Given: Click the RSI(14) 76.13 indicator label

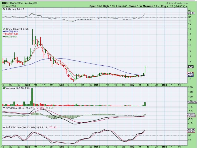Looking at the screenshot, I should (x=15, y=9).
